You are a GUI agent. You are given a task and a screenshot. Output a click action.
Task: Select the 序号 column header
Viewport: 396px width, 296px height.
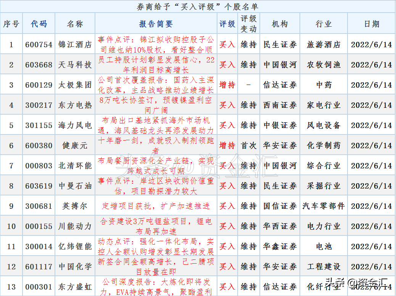[11, 24]
